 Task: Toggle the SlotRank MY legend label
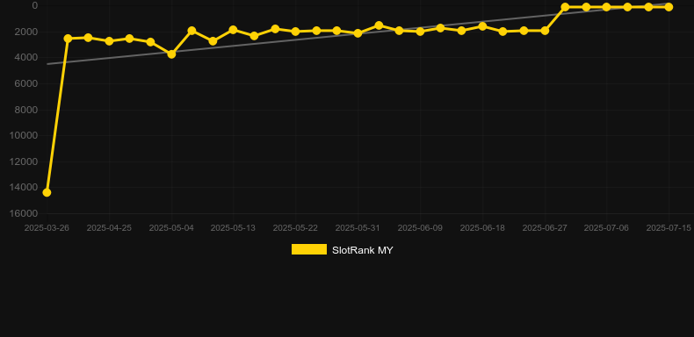tap(363, 250)
